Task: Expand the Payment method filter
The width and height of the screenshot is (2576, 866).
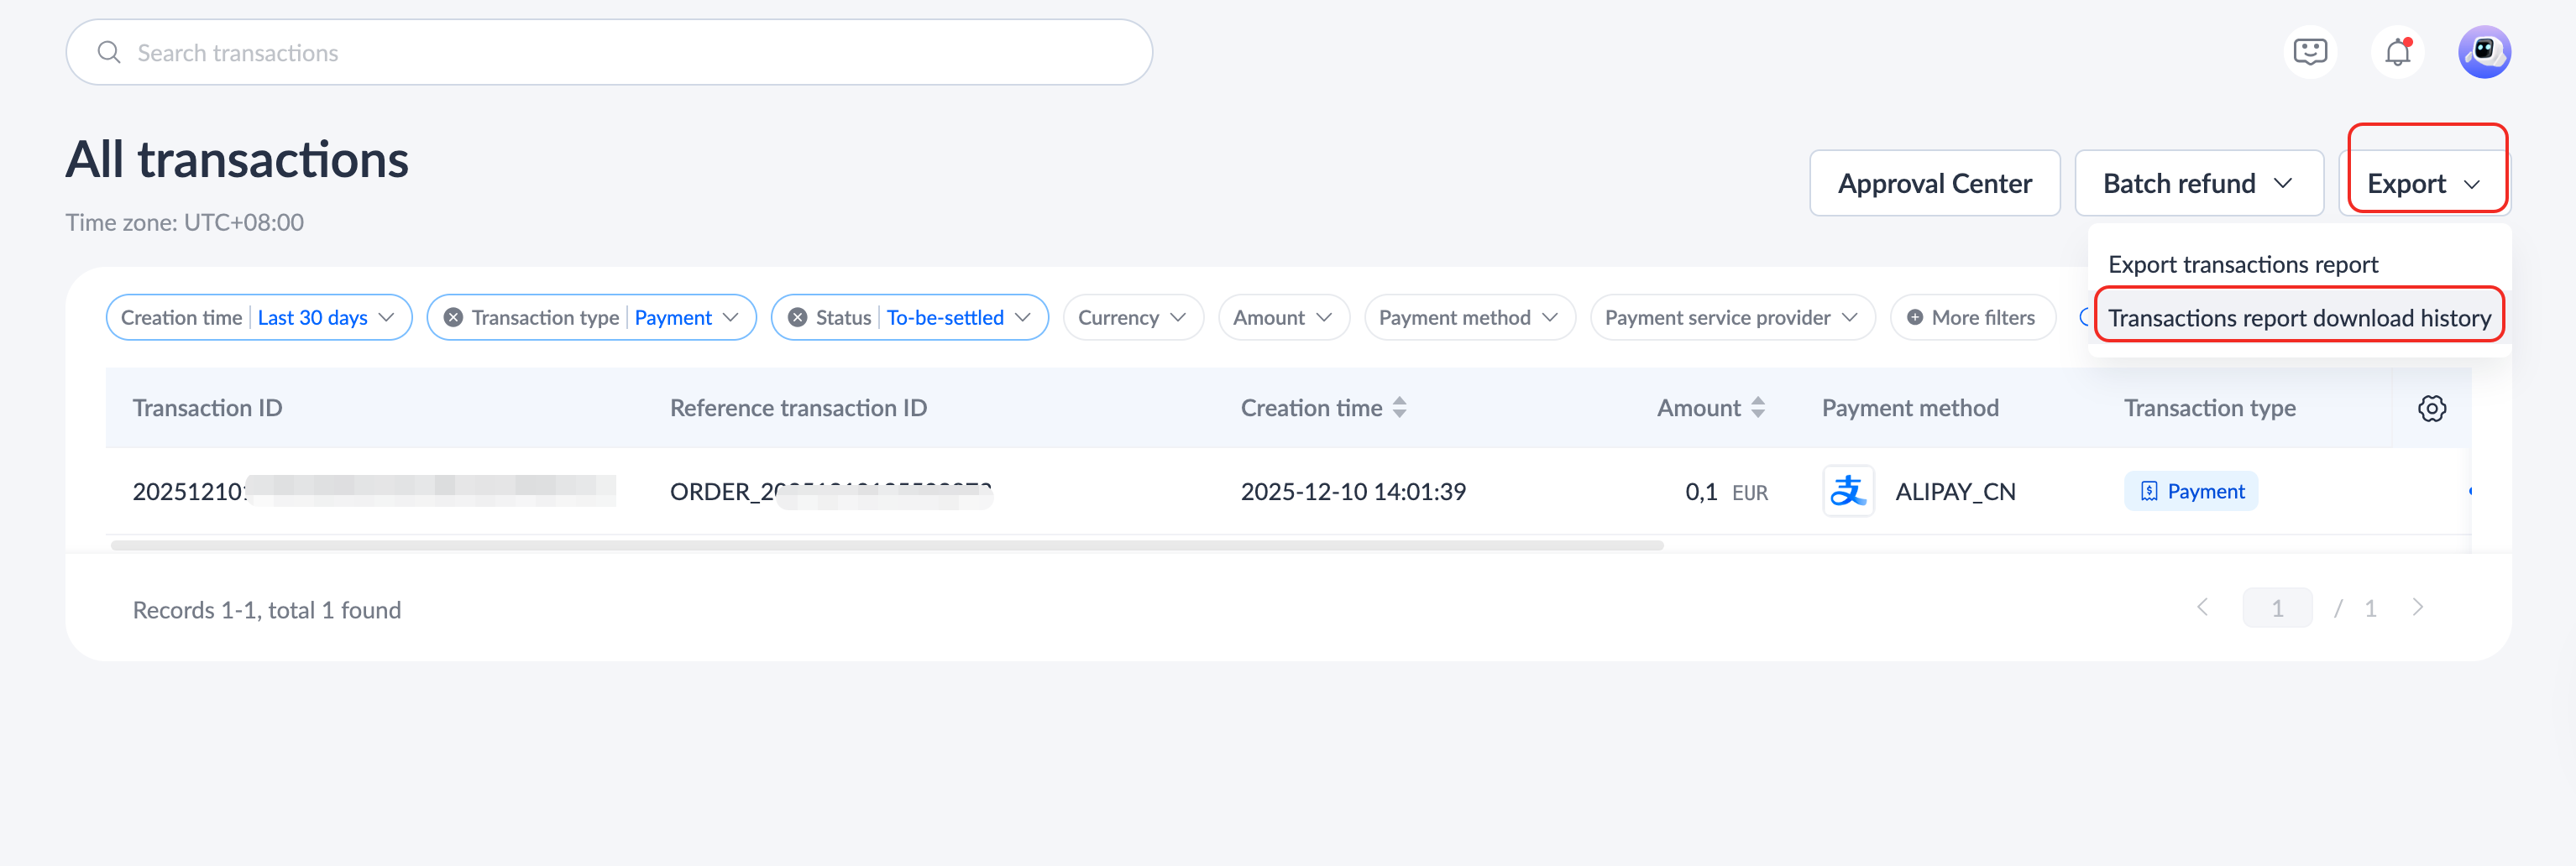Action: tap(1468, 318)
